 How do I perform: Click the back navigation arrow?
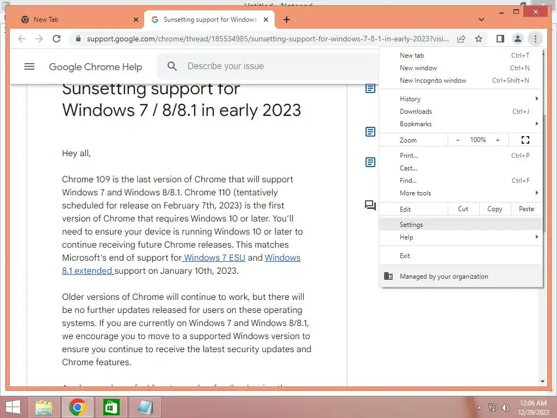point(22,39)
